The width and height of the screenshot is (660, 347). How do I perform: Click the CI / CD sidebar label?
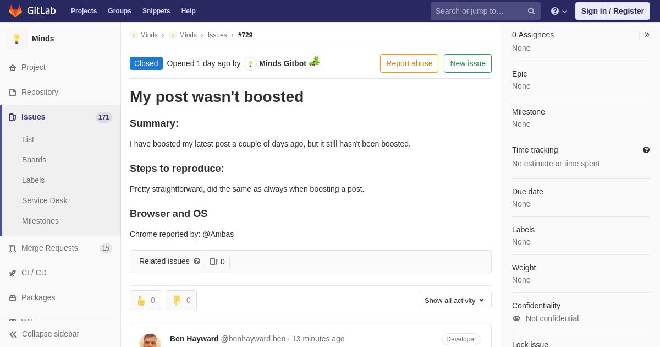tap(34, 273)
